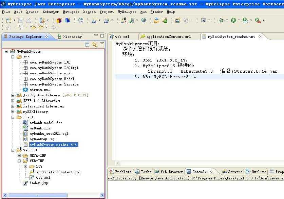Click the red-box Open Type toolbar icon
Image resolution: width=284 pixels, height=199 pixels.
[59, 20]
